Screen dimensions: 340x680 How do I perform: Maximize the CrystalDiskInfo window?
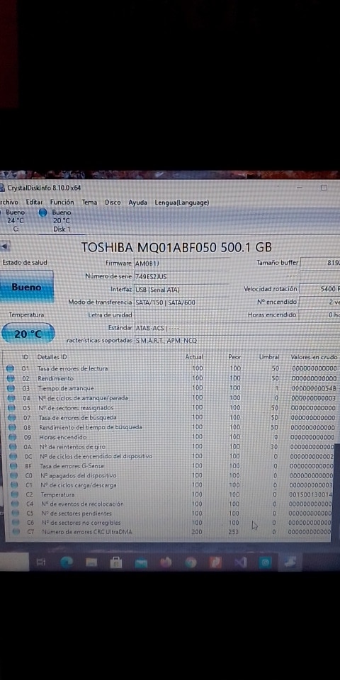coord(324,188)
